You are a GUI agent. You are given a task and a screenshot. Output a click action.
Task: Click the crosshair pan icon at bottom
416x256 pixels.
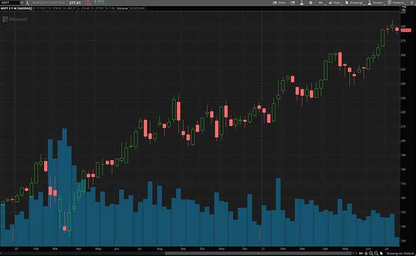[366, 254]
